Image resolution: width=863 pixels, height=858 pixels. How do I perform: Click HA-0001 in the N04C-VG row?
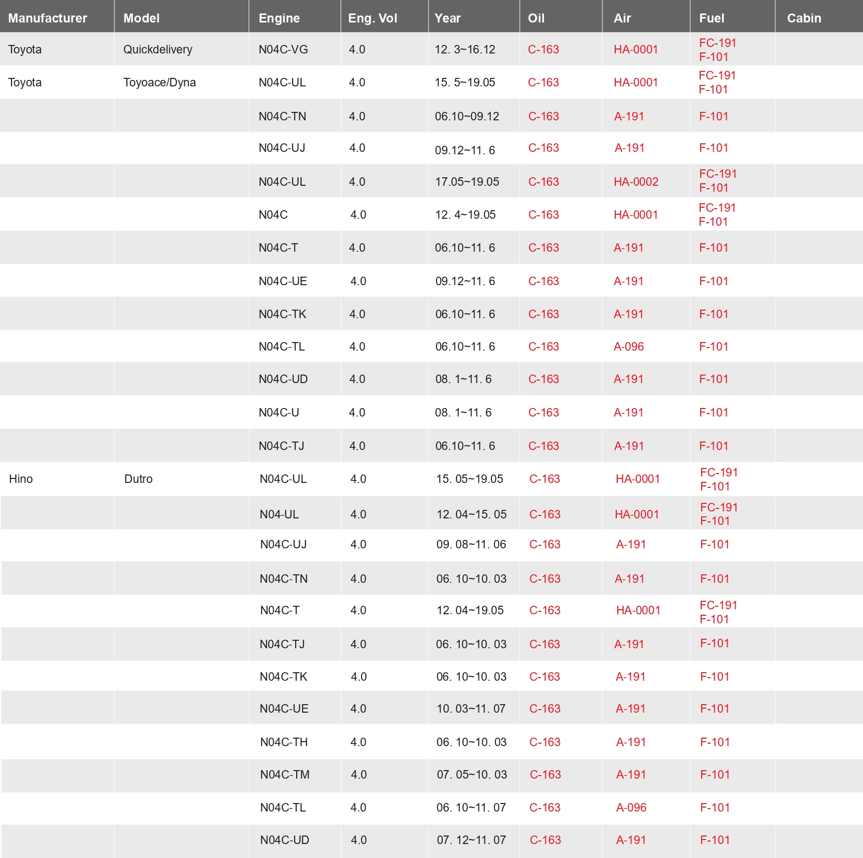[x=636, y=49]
